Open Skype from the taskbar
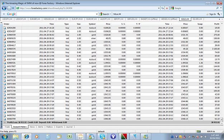224x140 pixels. [102, 136]
